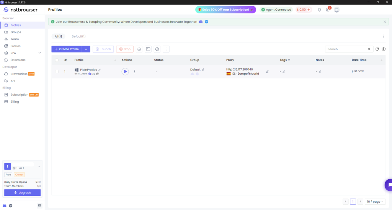Click the ES · Europe/Madrid proxy location
The width and height of the screenshot is (392, 210).
[x=245, y=74]
